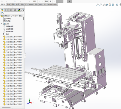Click the top-level assembly icon in tree
This screenshot has width=121, height=109.
pyautogui.click(x=2, y=16)
